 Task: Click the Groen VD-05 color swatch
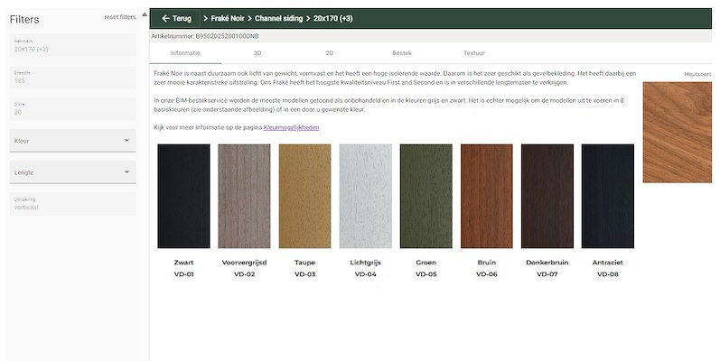[425, 196]
